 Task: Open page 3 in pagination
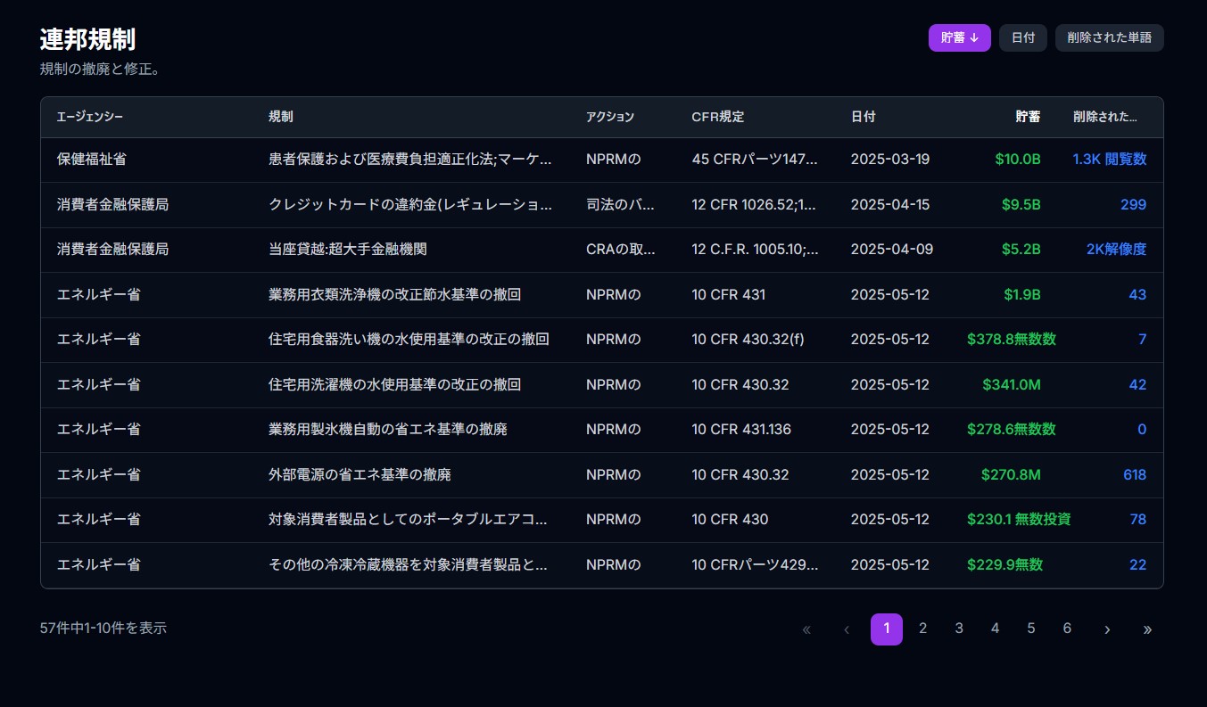pyautogui.click(x=959, y=629)
